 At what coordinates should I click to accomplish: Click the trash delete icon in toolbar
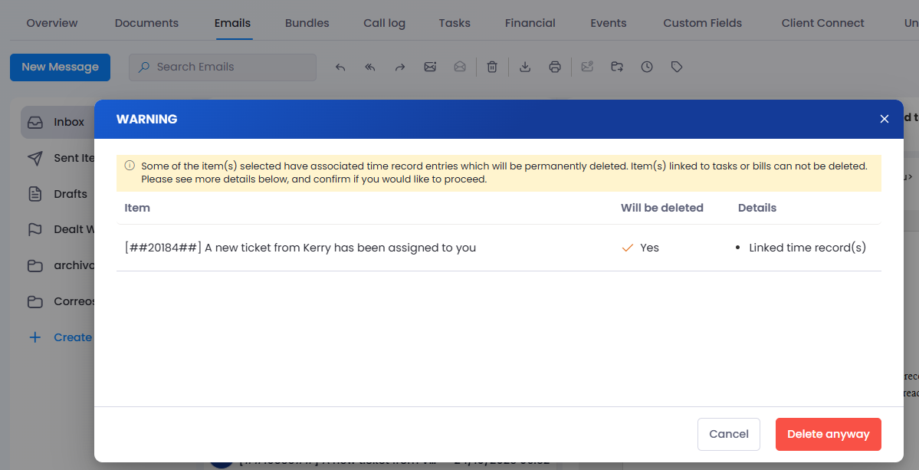492,67
